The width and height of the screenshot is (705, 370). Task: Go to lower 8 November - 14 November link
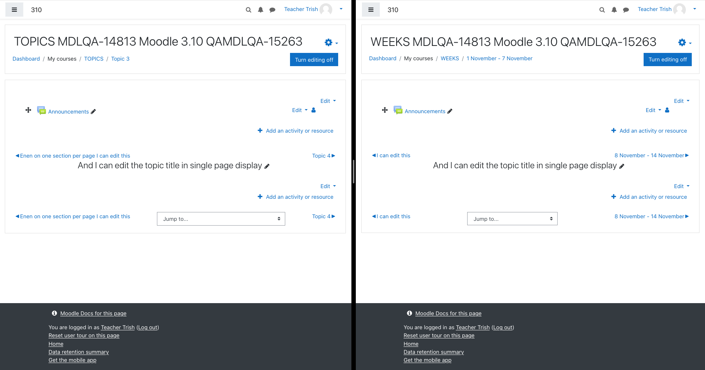(652, 216)
